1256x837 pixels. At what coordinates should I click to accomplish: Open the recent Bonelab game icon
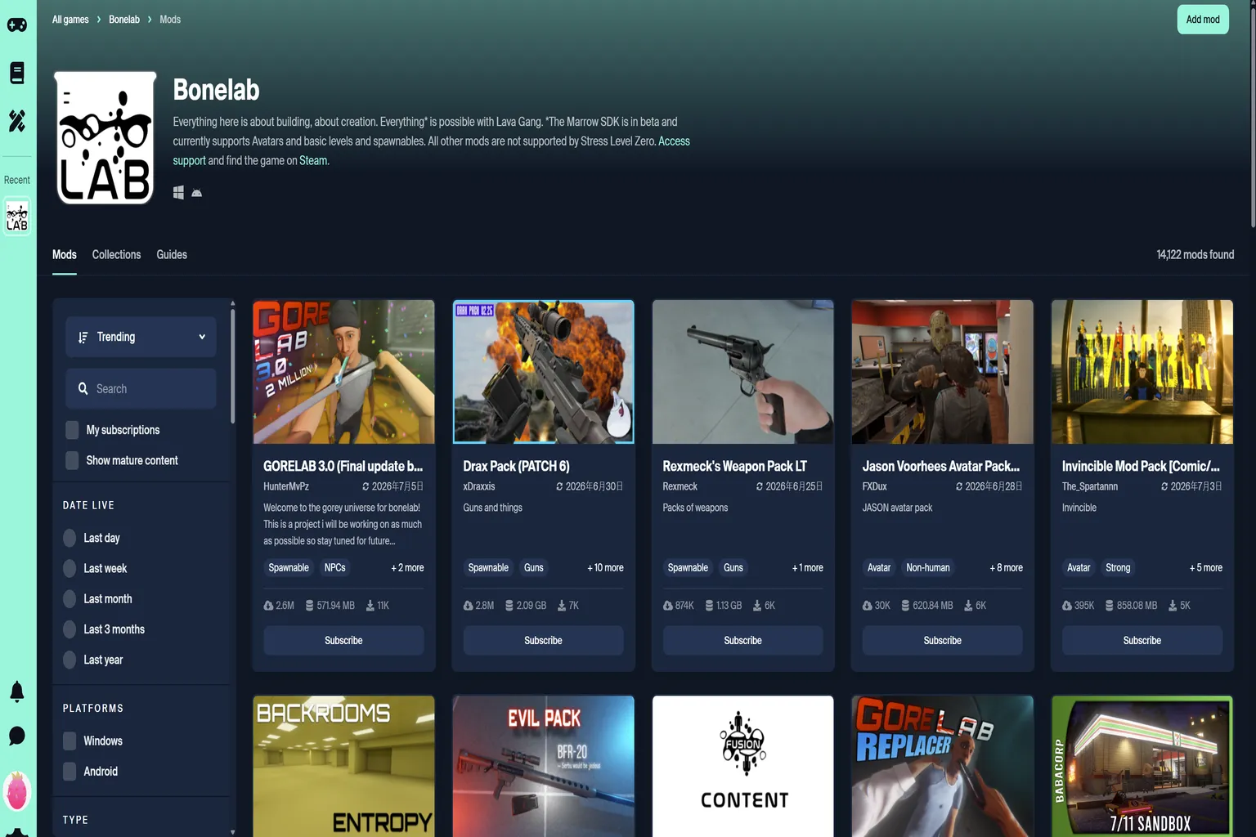tap(17, 217)
